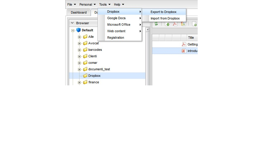Screen dimensions: 263x148
Task: Open the Tools menu
Action: (x=105, y=4)
